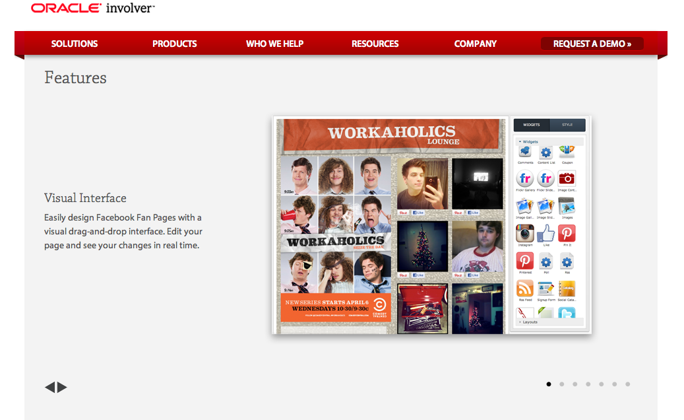The image size is (684, 420).
Task: Choose the Signup Form widget icon
Action: pos(545,289)
